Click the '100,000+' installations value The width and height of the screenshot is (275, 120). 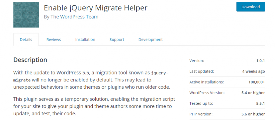pyautogui.click(x=256, y=82)
